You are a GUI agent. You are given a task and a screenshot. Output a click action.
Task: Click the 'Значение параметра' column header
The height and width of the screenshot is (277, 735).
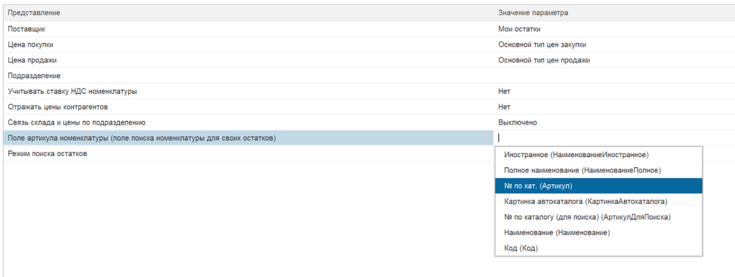pyautogui.click(x=533, y=13)
